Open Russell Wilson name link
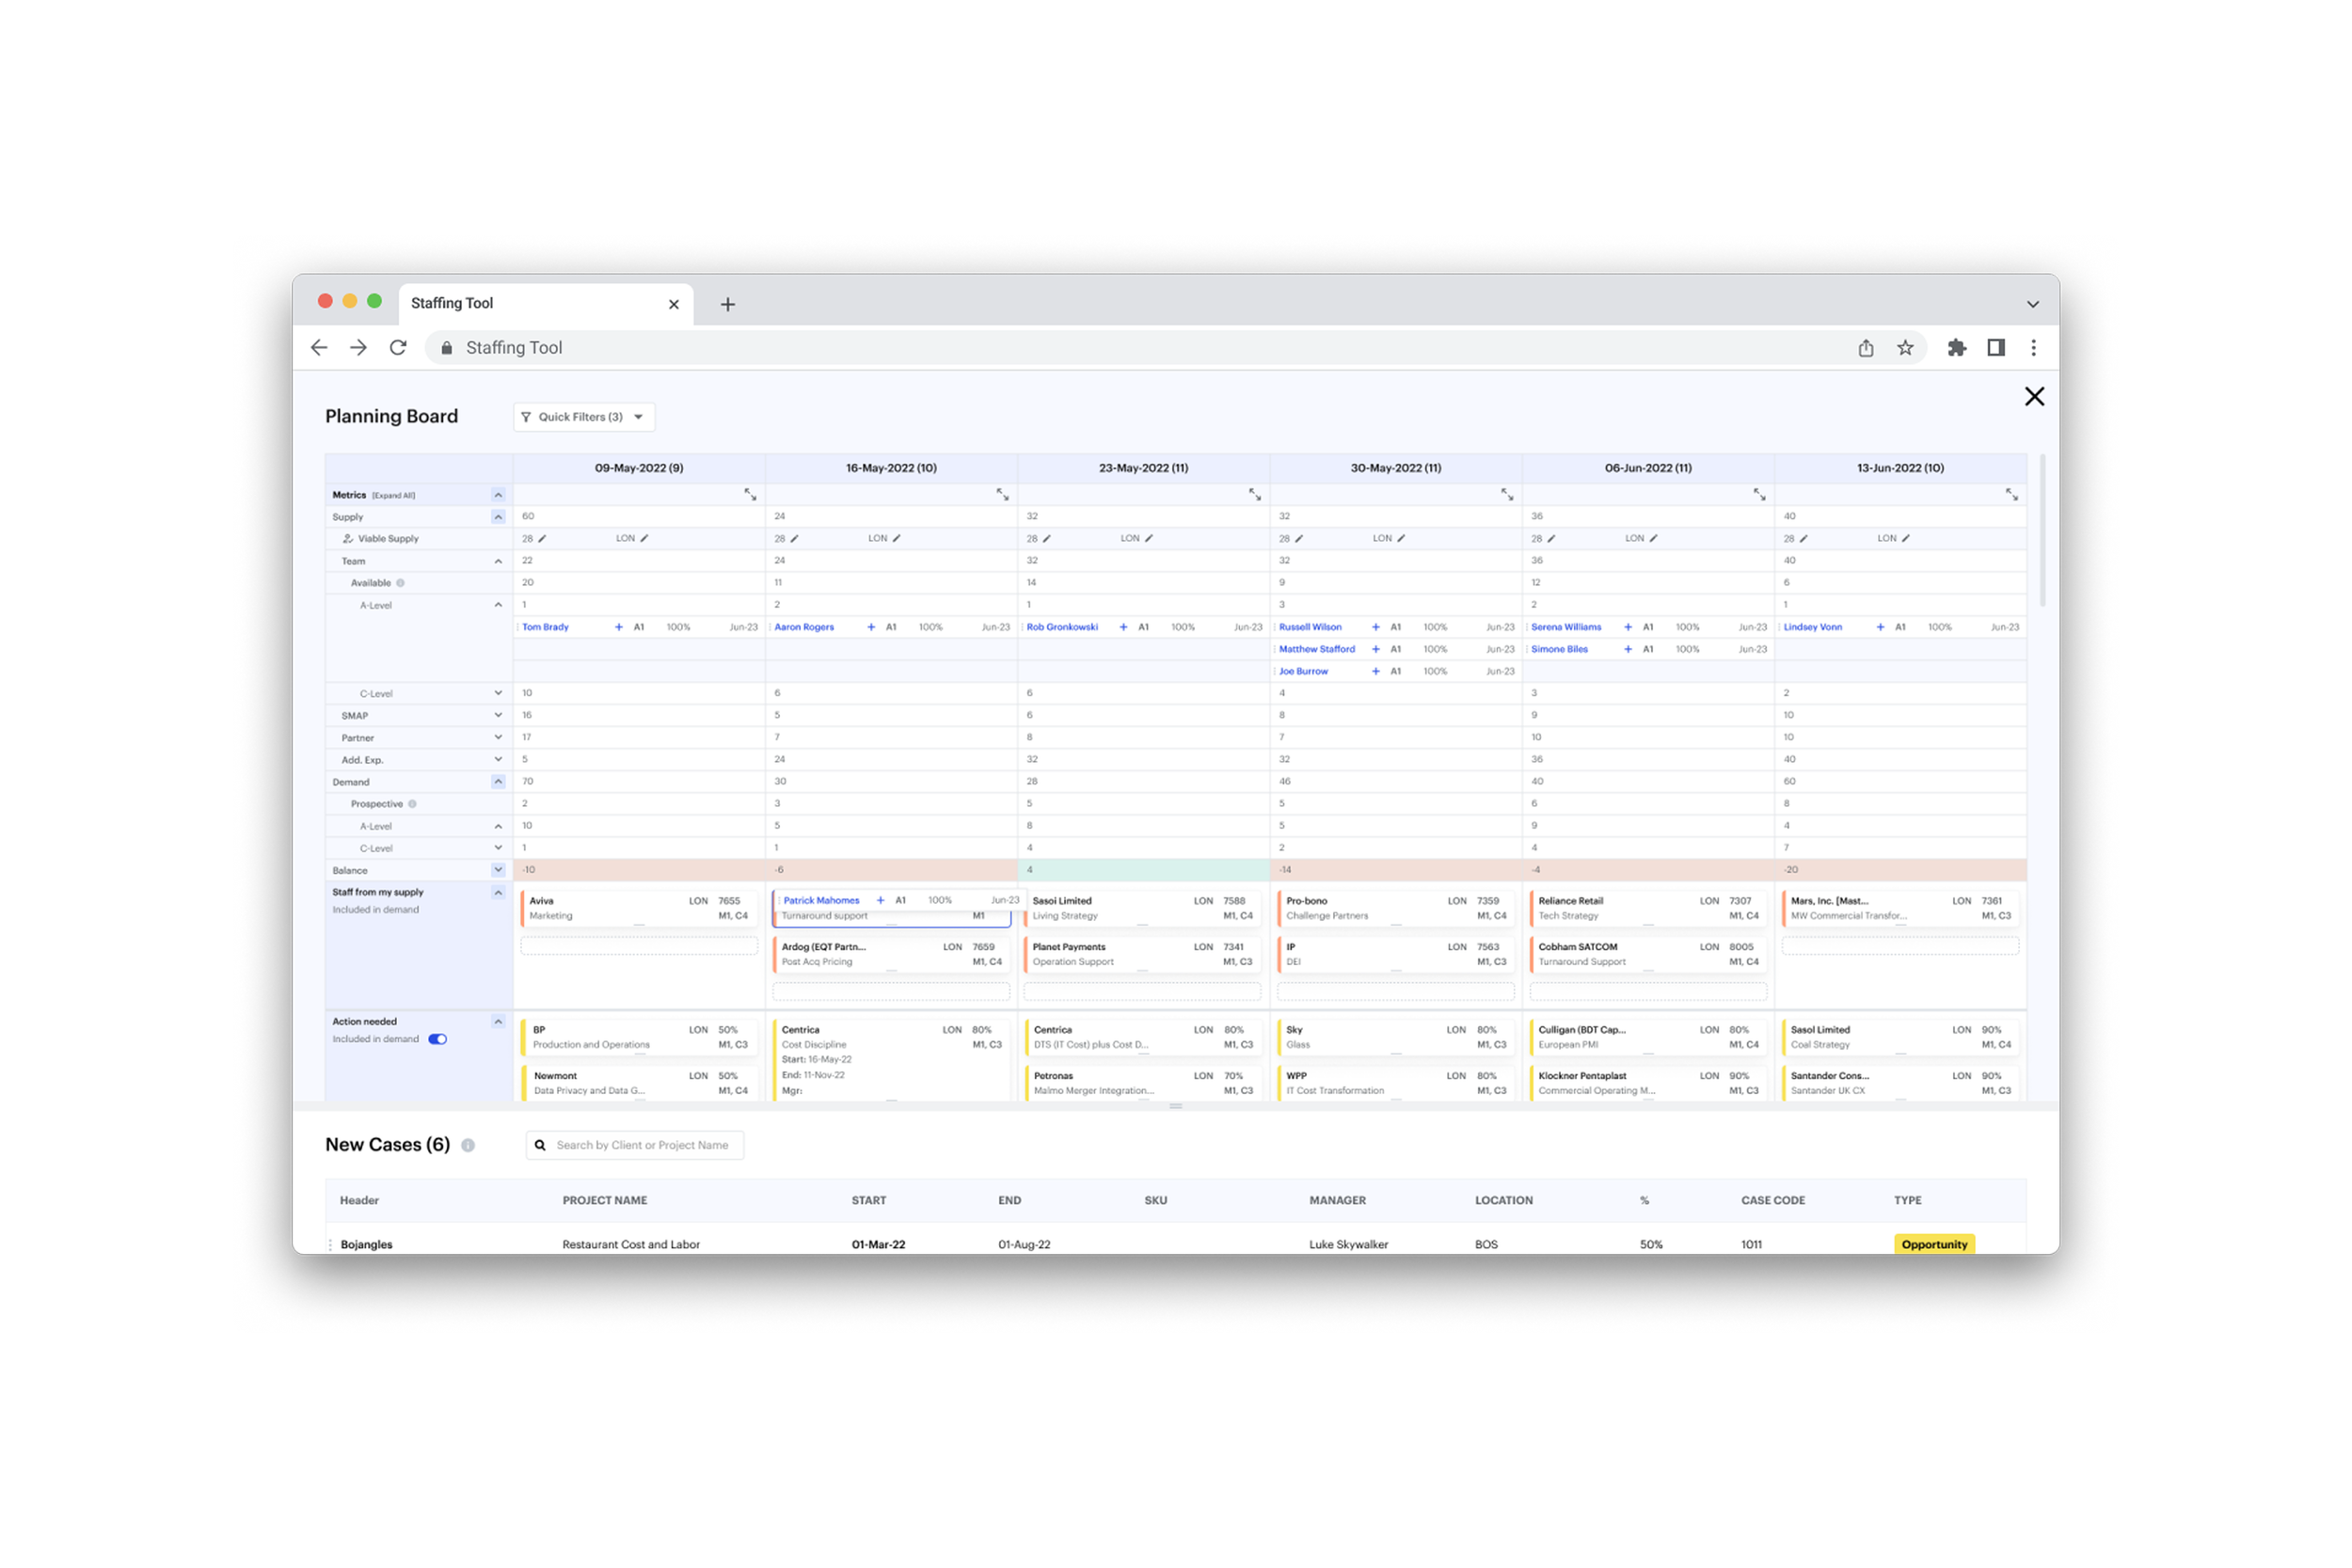 (x=1310, y=627)
